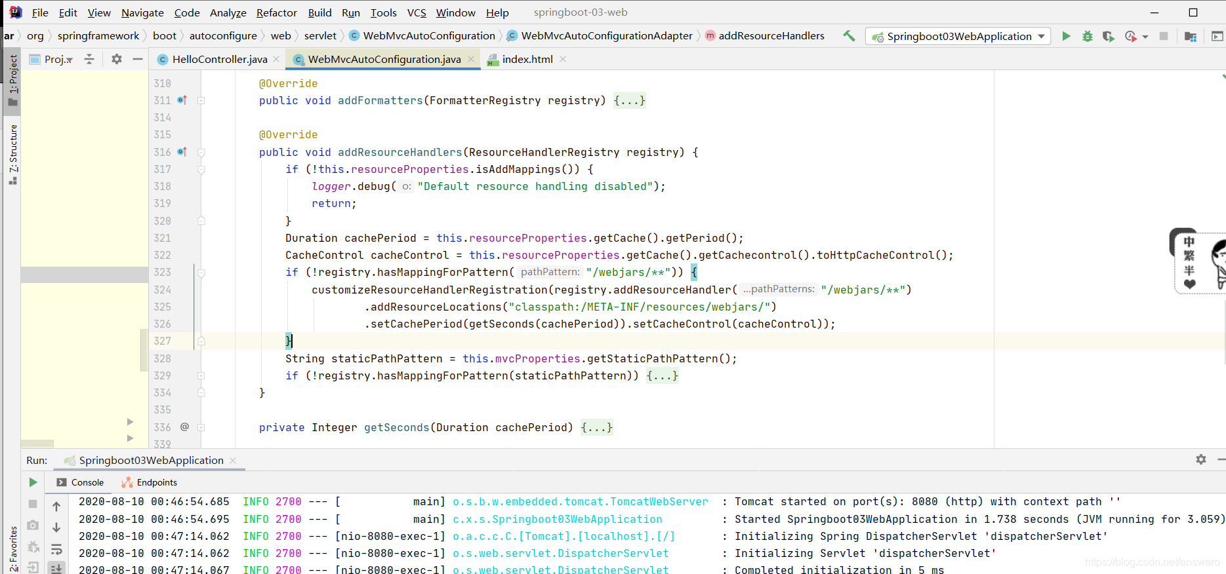
Task: Toggle the 1: Project tool window stripe button
Action: [12, 81]
